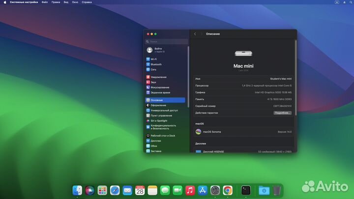Click the right pane vertical scrollbar
354x199 pixels.
pos(295,78)
